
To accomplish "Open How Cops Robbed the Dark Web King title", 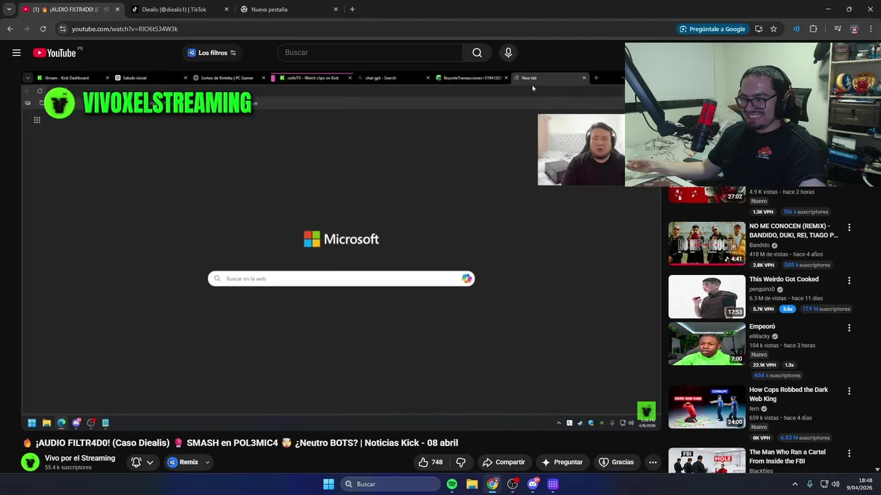I will [789, 394].
